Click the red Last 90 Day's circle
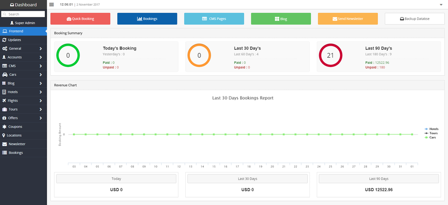 330,55
